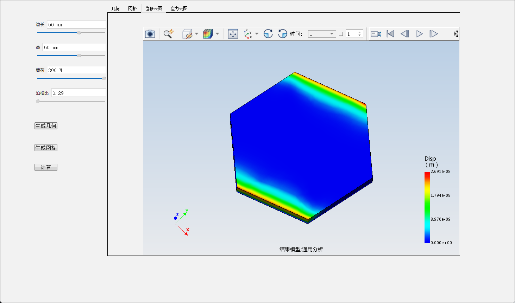Screen dimensions: 515x303
Task: Expand the display mode dropdown arrow
Action: [x=196, y=34]
